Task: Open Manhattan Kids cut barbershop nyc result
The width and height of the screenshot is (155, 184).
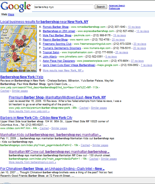Action: (51, 134)
